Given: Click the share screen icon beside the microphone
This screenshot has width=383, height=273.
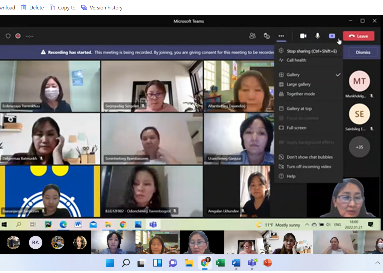Looking at the screenshot, I should click(332, 36).
